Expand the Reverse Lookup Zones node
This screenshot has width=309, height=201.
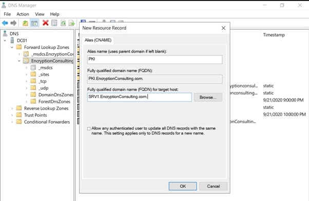tap(12, 109)
